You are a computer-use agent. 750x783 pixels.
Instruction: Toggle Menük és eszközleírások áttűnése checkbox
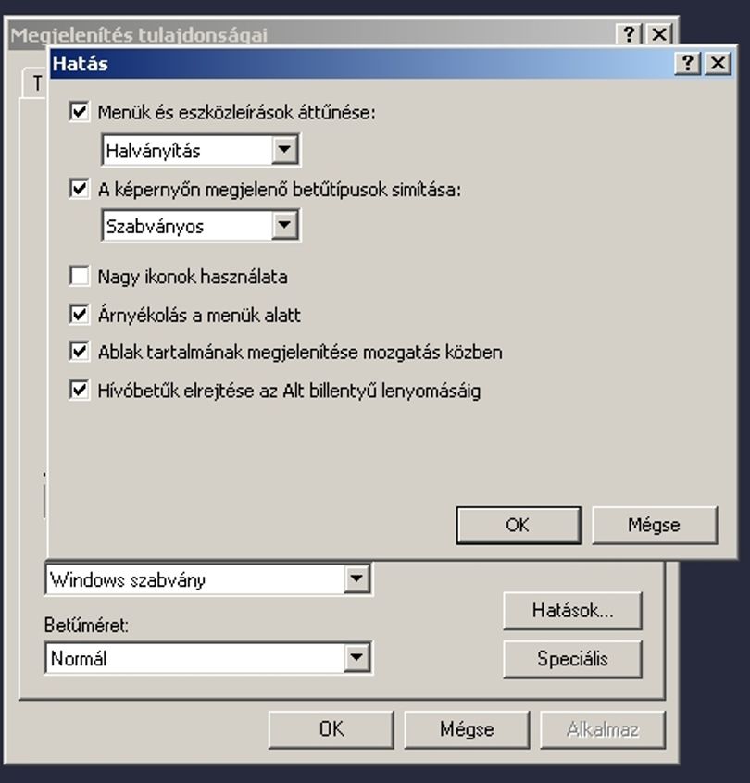80,111
